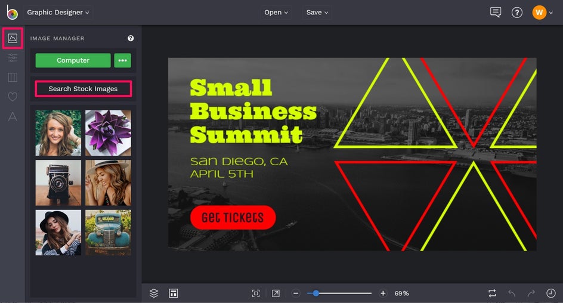Open Image Manager help question icon
The image size is (563, 303).
point(131,38)
